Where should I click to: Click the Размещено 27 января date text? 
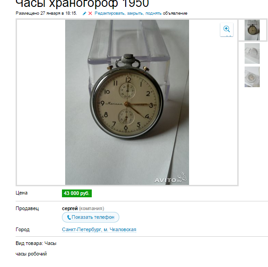[x=46, y=13]
